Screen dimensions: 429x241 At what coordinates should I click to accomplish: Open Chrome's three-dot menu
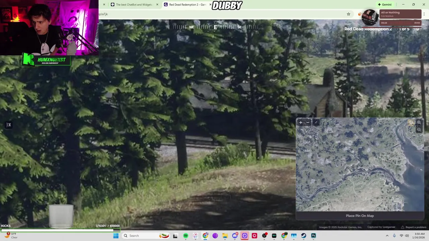[424, 14]
